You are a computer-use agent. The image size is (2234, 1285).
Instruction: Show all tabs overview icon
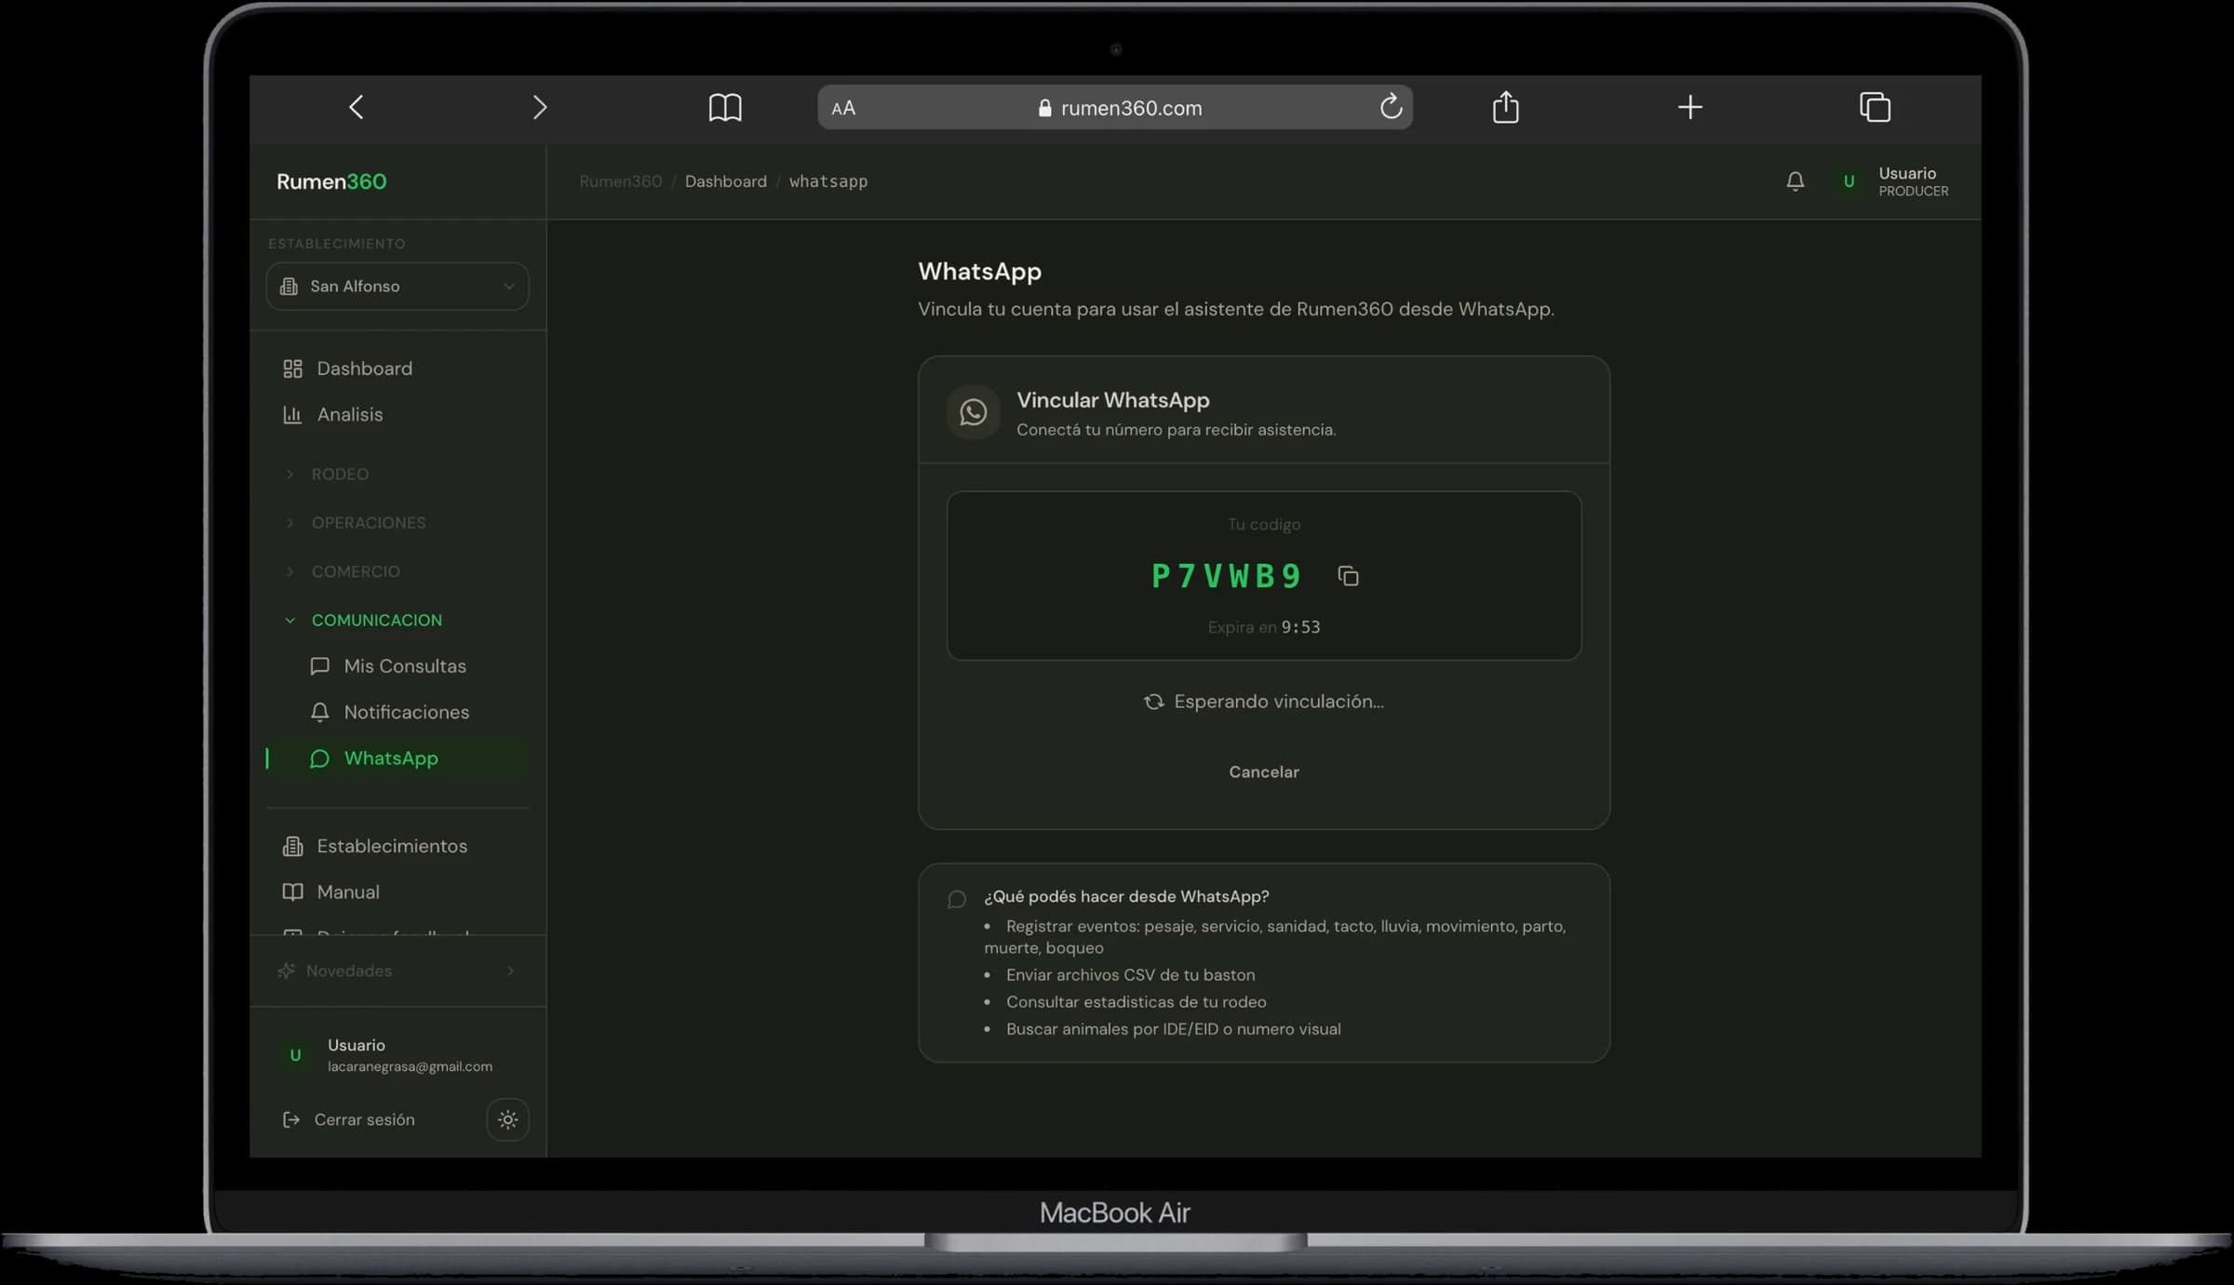click(x=1875, y=107)
